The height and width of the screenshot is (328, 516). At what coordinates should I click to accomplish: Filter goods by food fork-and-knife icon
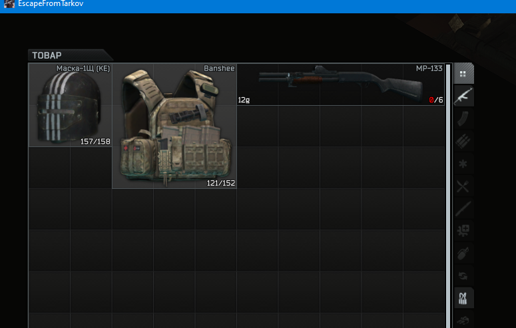(463, 186)
